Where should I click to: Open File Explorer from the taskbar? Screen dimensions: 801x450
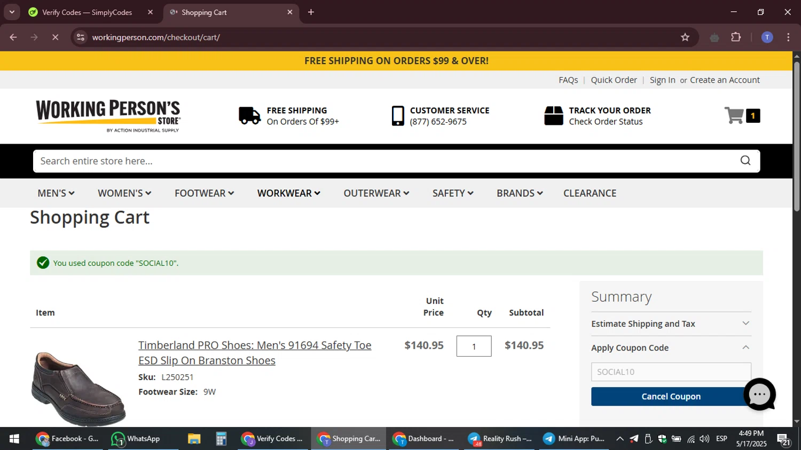click(194, 439)
